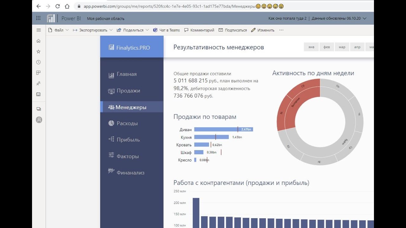Viewport: 406px width, 228px height.
Task: Expand the report title dropdown chevron
Action: pyautogui.click(x=364, y=18)
